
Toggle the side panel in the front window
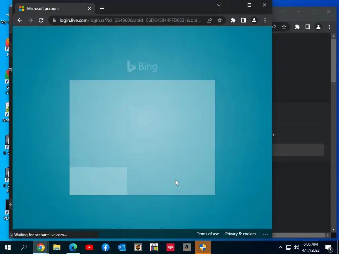pyautogui.click(x=243, y=20)
